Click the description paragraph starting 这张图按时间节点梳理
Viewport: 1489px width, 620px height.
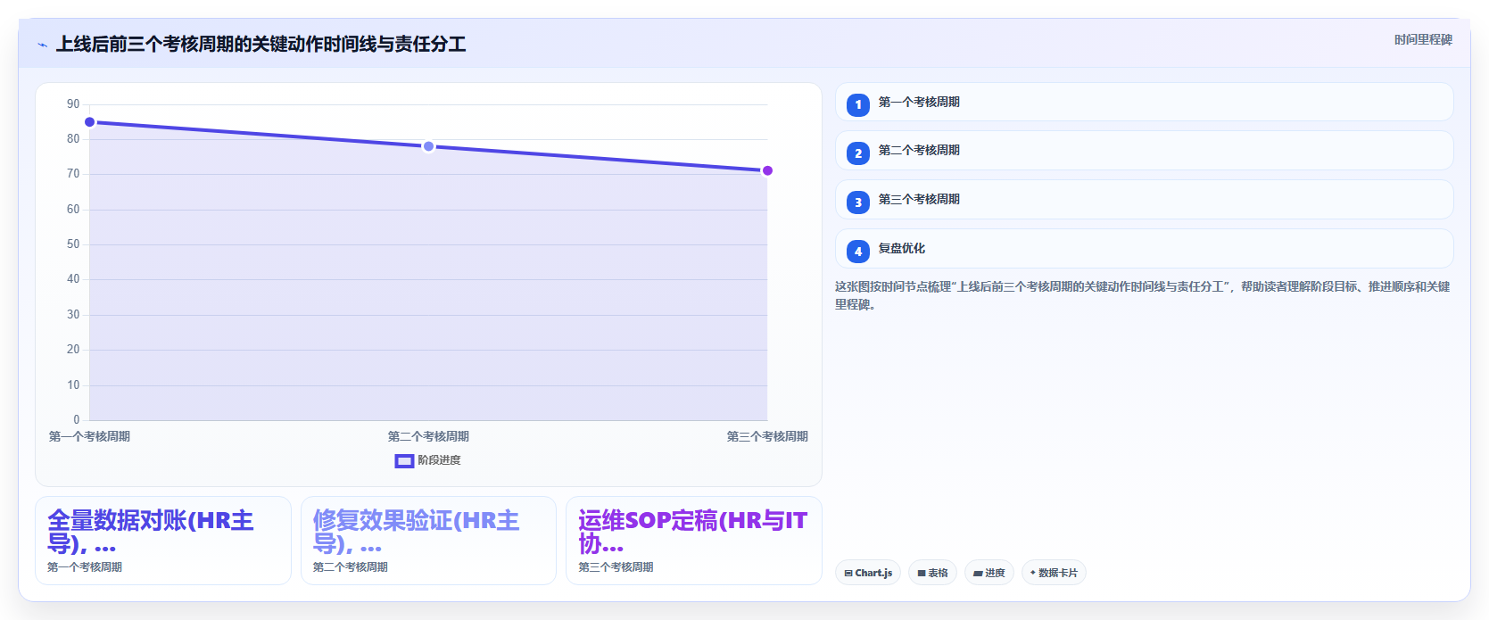coord(1142,295)
